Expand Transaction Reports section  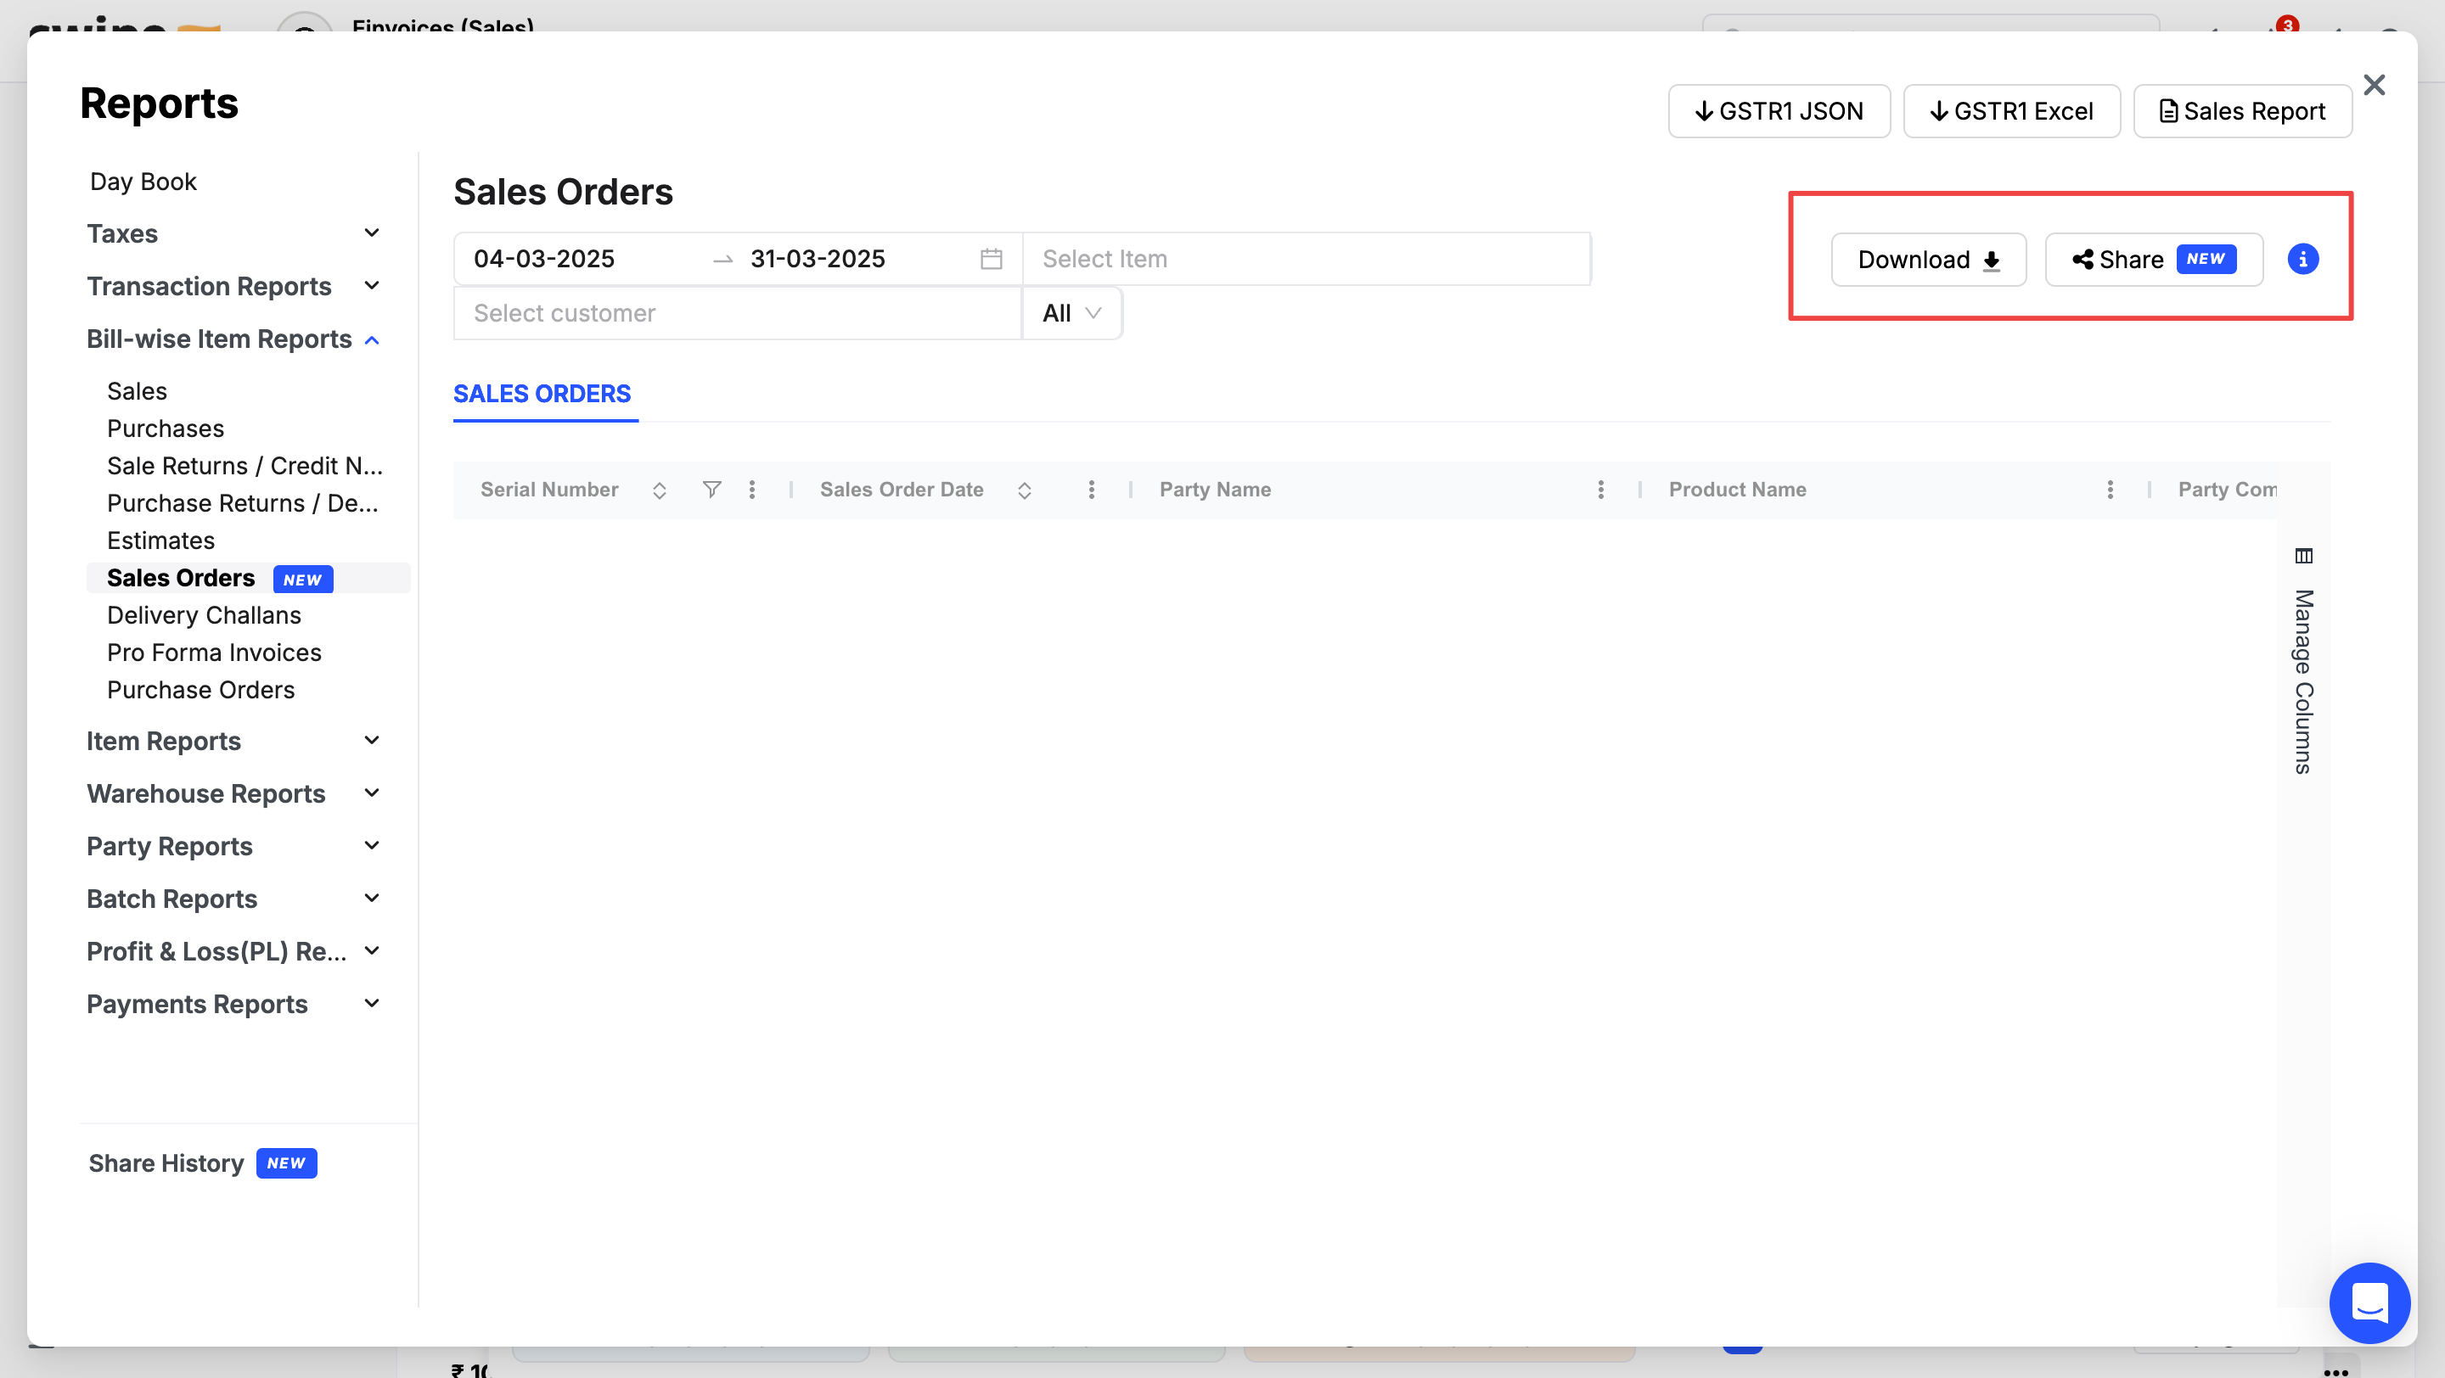click(233, 287)
